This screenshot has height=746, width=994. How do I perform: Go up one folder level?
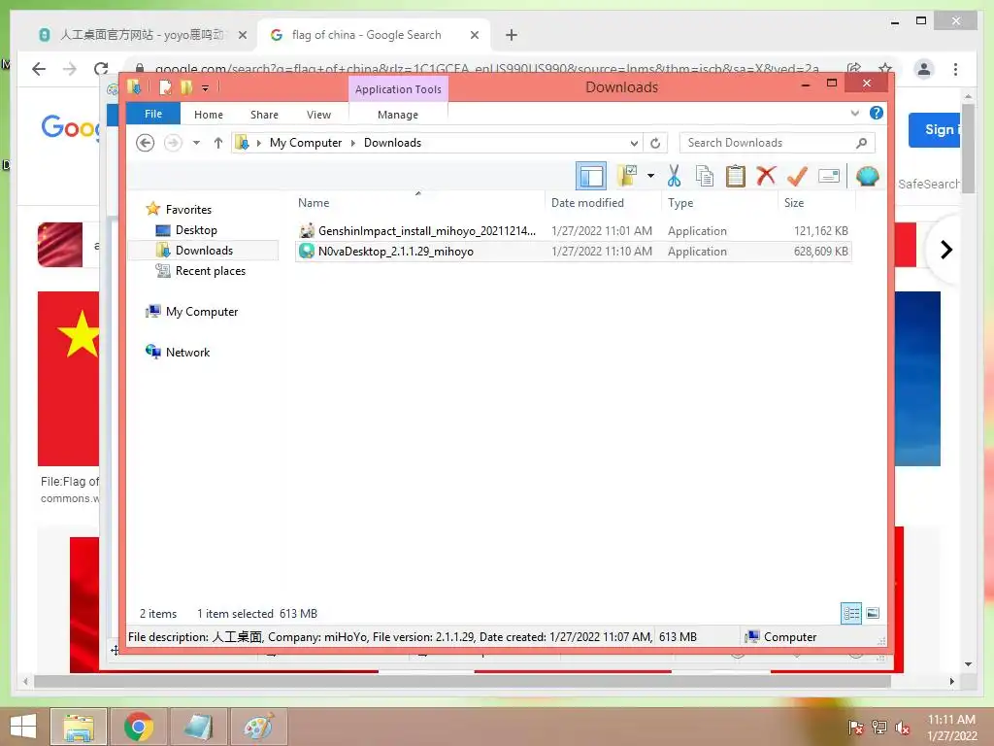(x=218, y=143)
